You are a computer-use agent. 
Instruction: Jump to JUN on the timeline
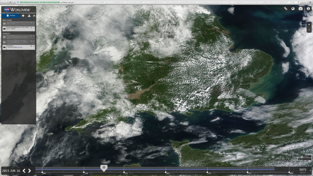(86, 174)
